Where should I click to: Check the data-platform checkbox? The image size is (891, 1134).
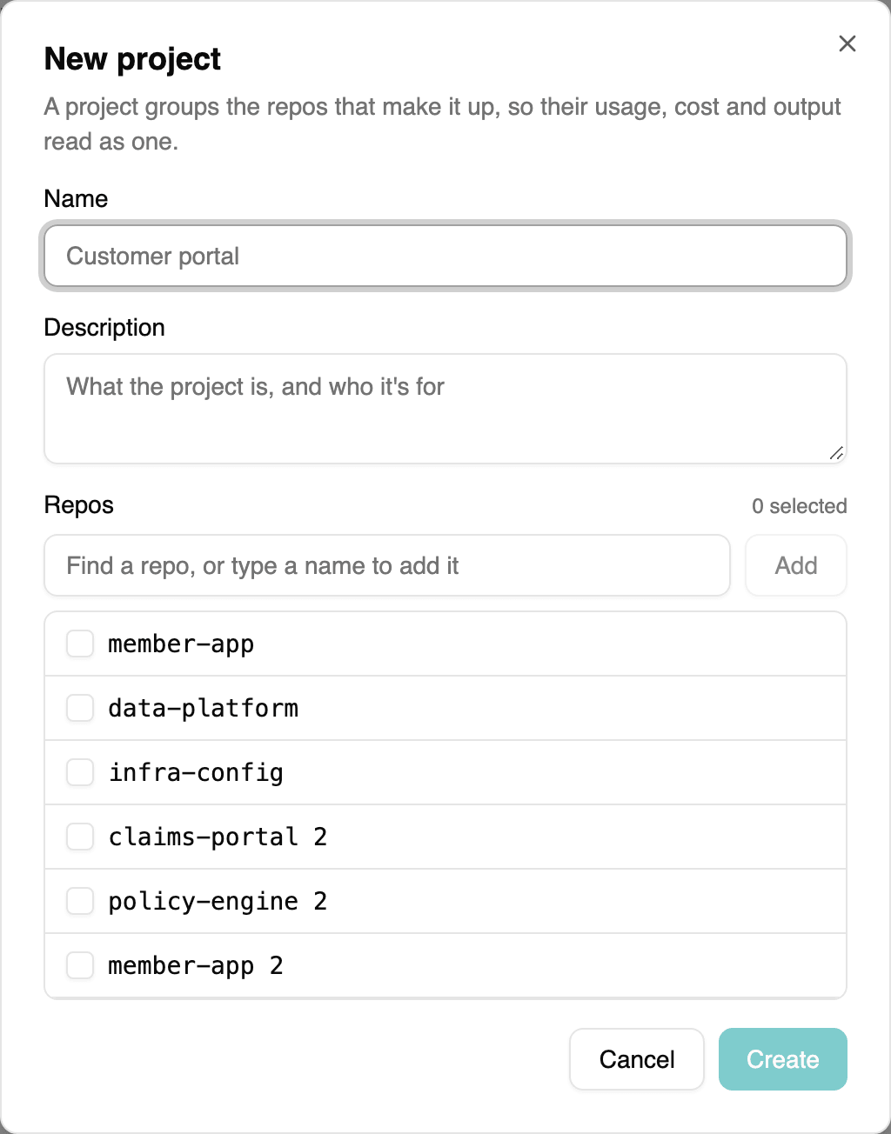point(80,708)
